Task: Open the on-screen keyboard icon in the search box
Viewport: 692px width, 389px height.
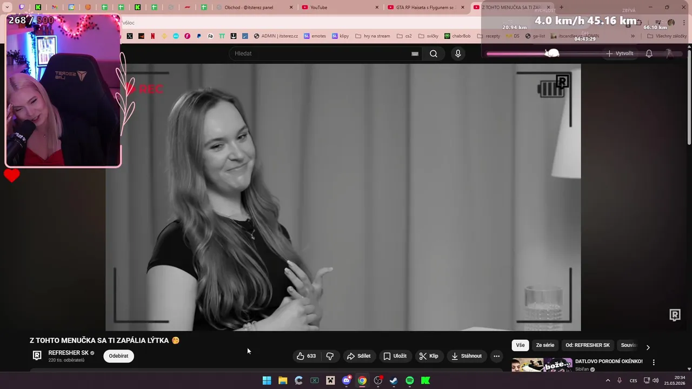Action: tap(415, 53)
